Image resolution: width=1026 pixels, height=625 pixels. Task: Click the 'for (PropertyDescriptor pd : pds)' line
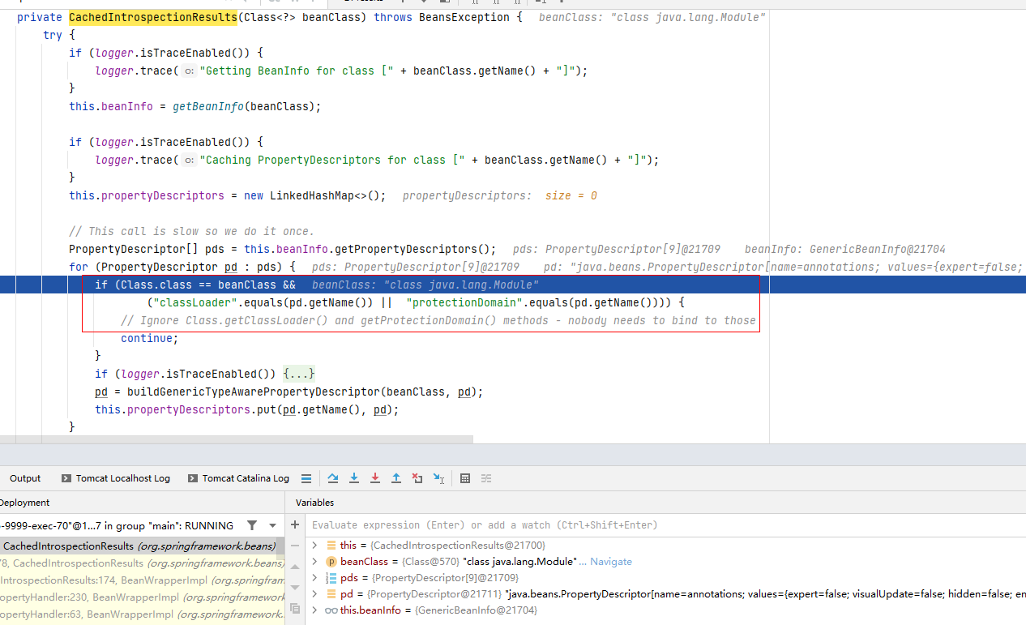pos(182,267)
